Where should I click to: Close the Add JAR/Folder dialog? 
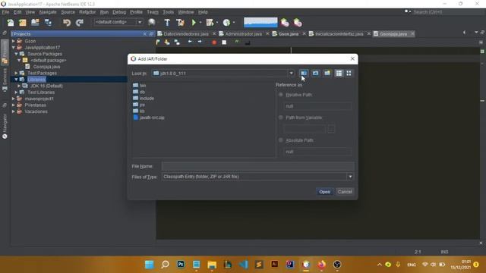352,58
